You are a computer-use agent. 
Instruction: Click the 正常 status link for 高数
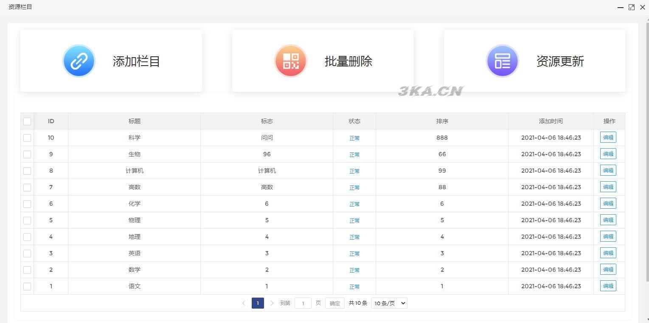point(354,188)
